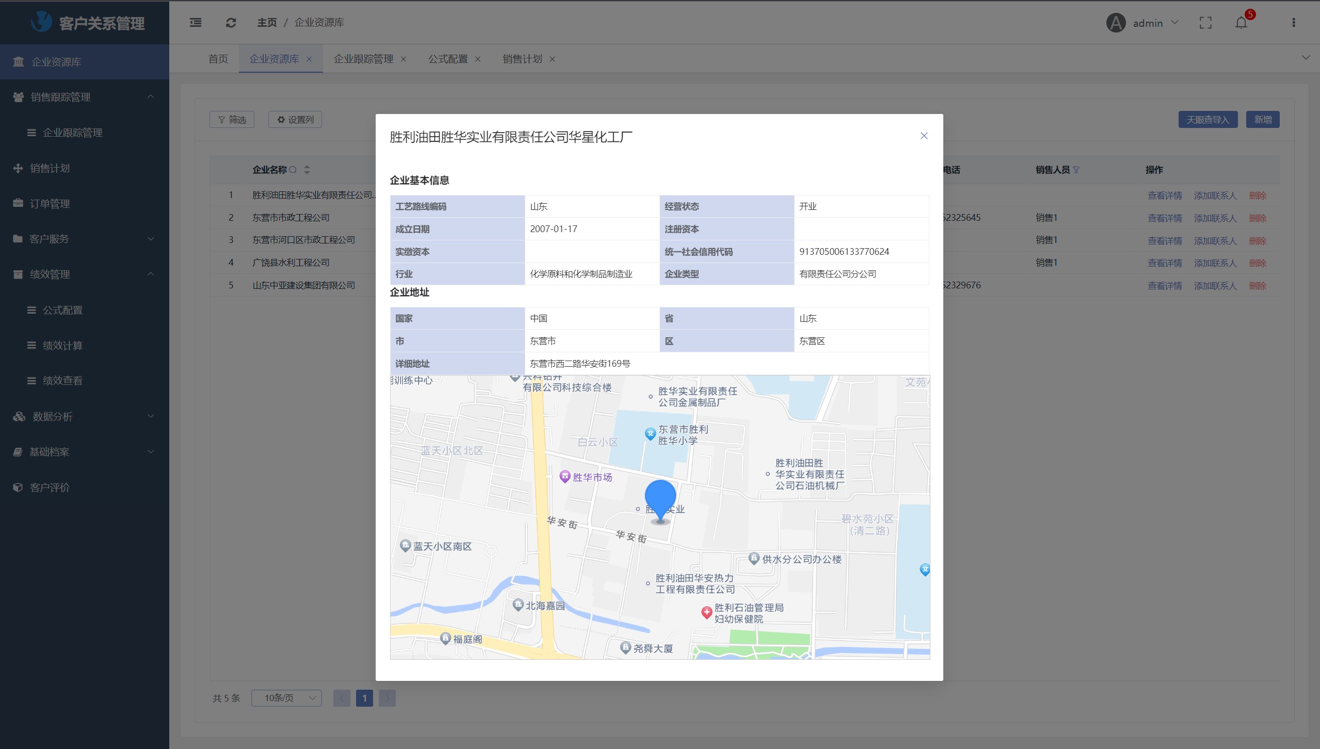Click the refresh icon in header
Viewport: 1320px width, 749px height.
(231, 23)
